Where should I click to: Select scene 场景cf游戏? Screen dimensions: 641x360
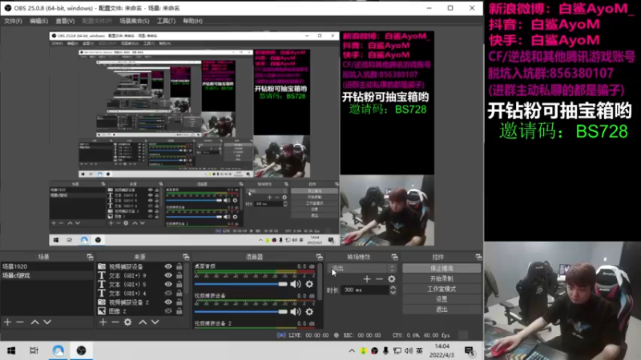click(47, 275)
